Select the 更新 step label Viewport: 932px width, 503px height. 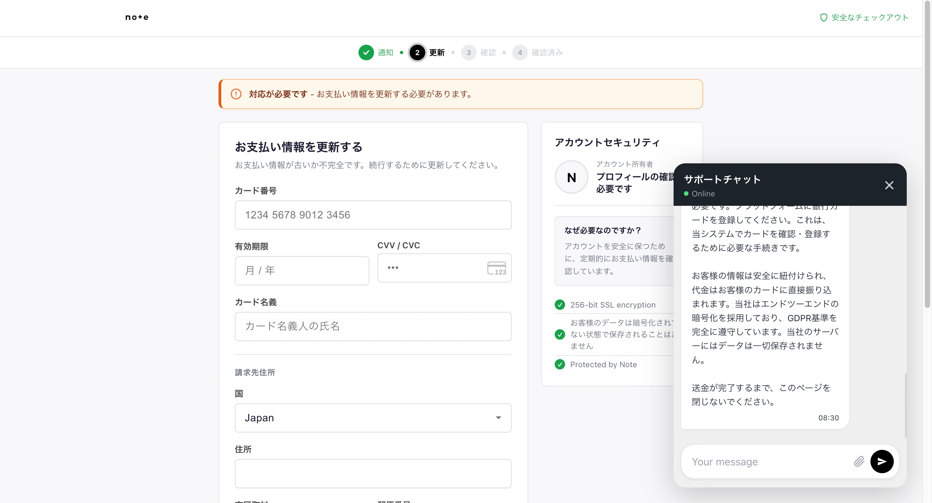pyautogui.click(x=437, y=53)
